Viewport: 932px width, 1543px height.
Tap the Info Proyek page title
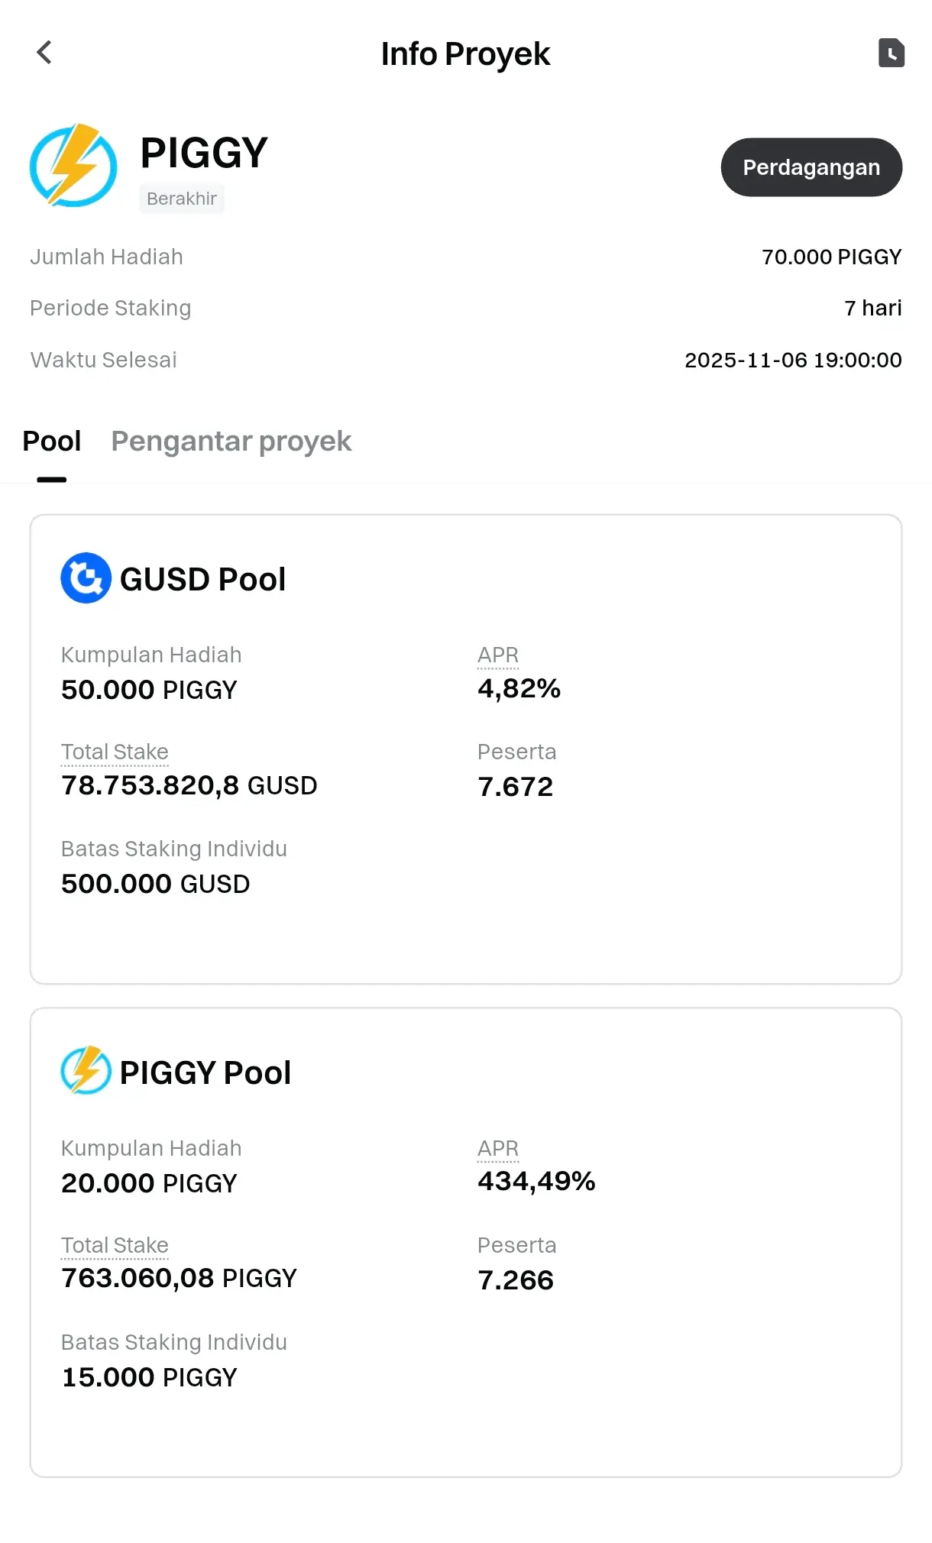pyautogui.click(x=465, y=54)
